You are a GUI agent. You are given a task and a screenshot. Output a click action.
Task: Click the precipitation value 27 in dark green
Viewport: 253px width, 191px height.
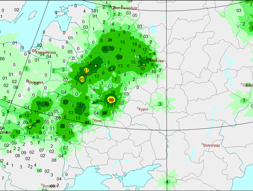coord(81,106)
